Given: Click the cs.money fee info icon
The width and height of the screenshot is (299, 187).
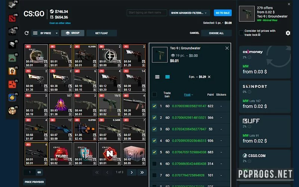Looking at the screenshot, I should 249,57.
